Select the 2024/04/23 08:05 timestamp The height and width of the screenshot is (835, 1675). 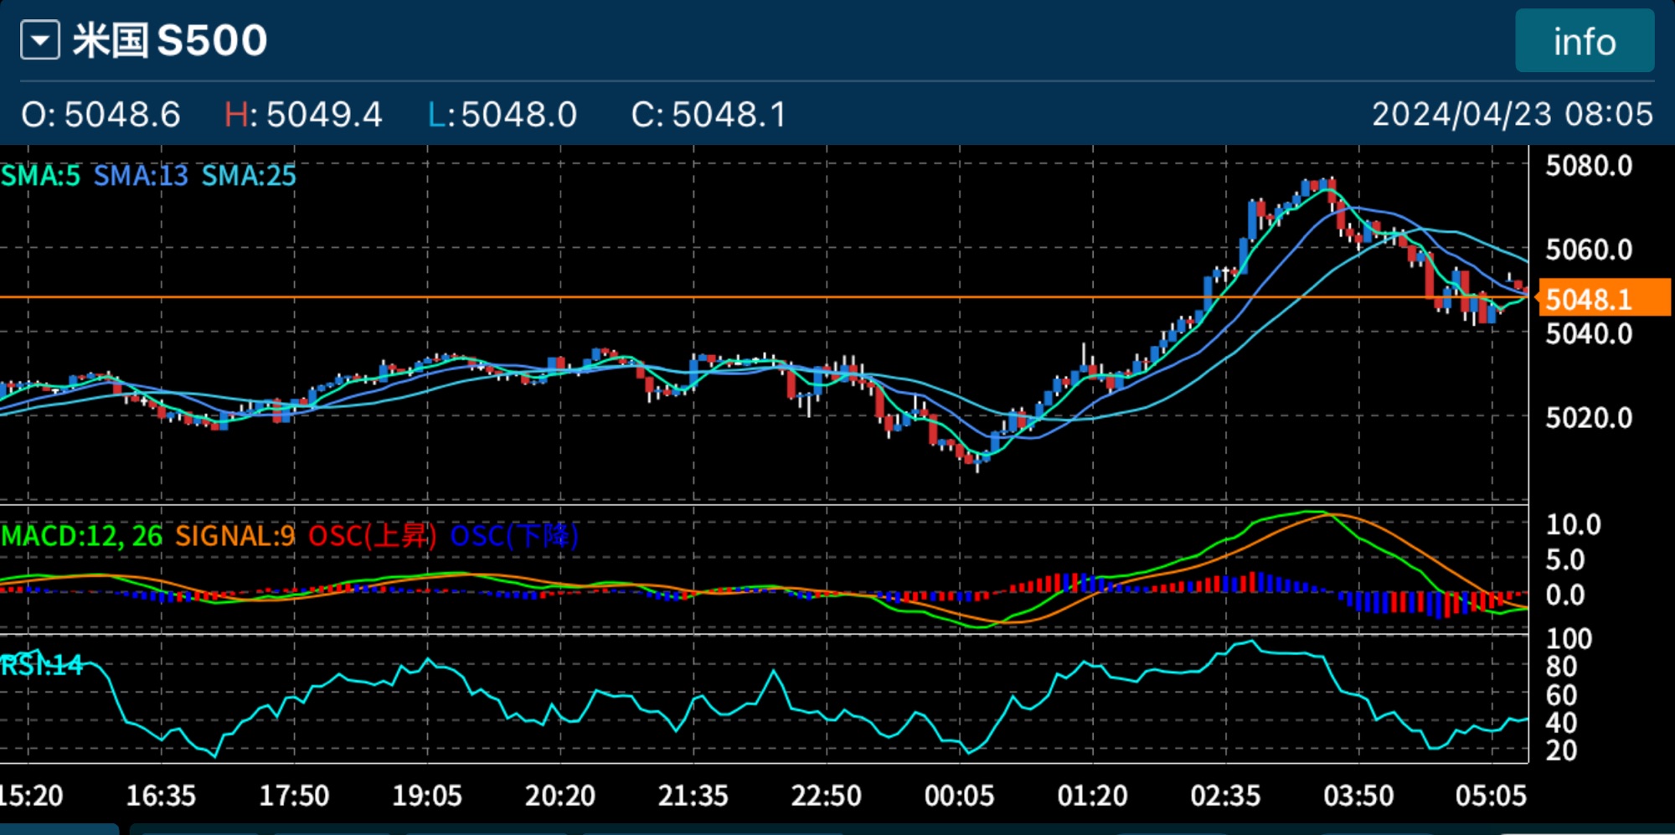pyautogui.click(x=1512, y=114)
